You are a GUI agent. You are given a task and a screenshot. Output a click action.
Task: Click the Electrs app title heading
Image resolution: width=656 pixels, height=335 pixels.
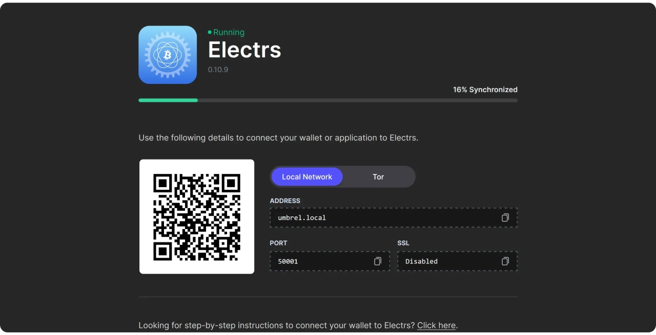click(244, 50)
